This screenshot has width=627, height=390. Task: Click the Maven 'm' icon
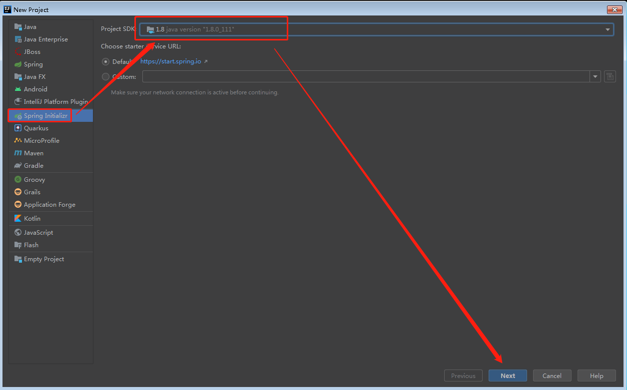click(18, 153)
